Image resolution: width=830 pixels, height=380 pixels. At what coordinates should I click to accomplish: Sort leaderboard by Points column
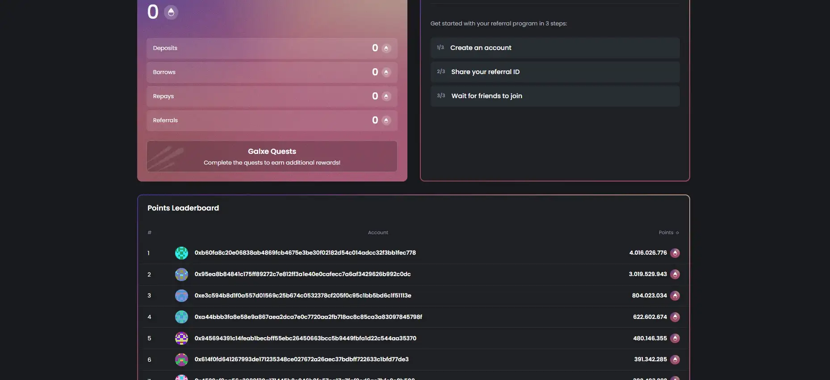point(668,232)
